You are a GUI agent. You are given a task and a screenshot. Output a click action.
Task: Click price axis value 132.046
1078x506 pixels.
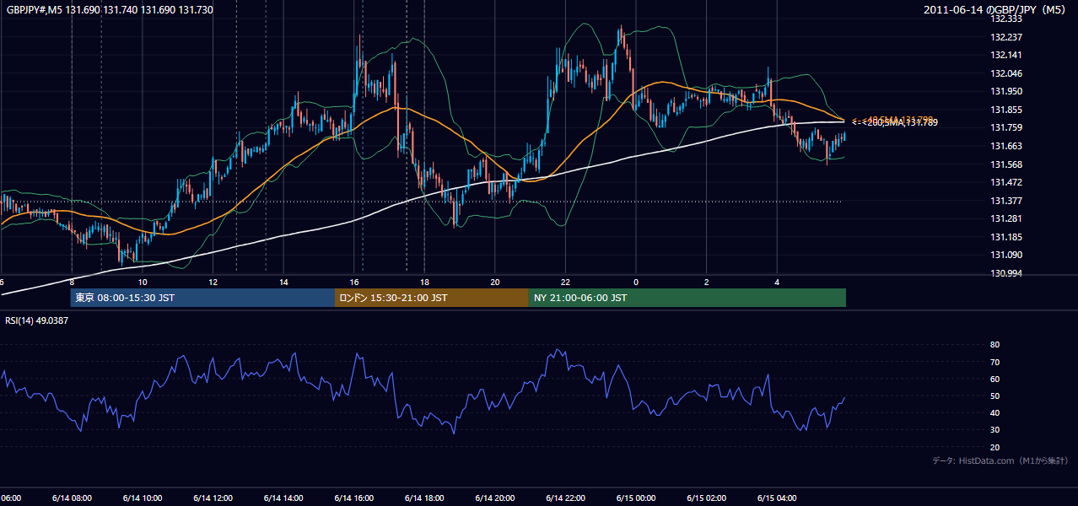pyautogui.click(x=1006, y=73)
